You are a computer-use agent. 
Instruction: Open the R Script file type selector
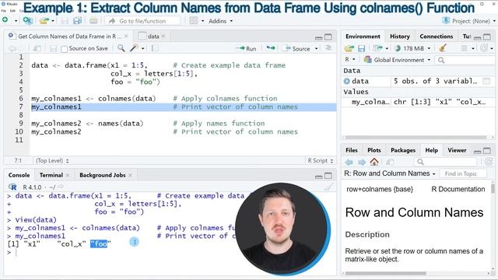coord(320,161)
